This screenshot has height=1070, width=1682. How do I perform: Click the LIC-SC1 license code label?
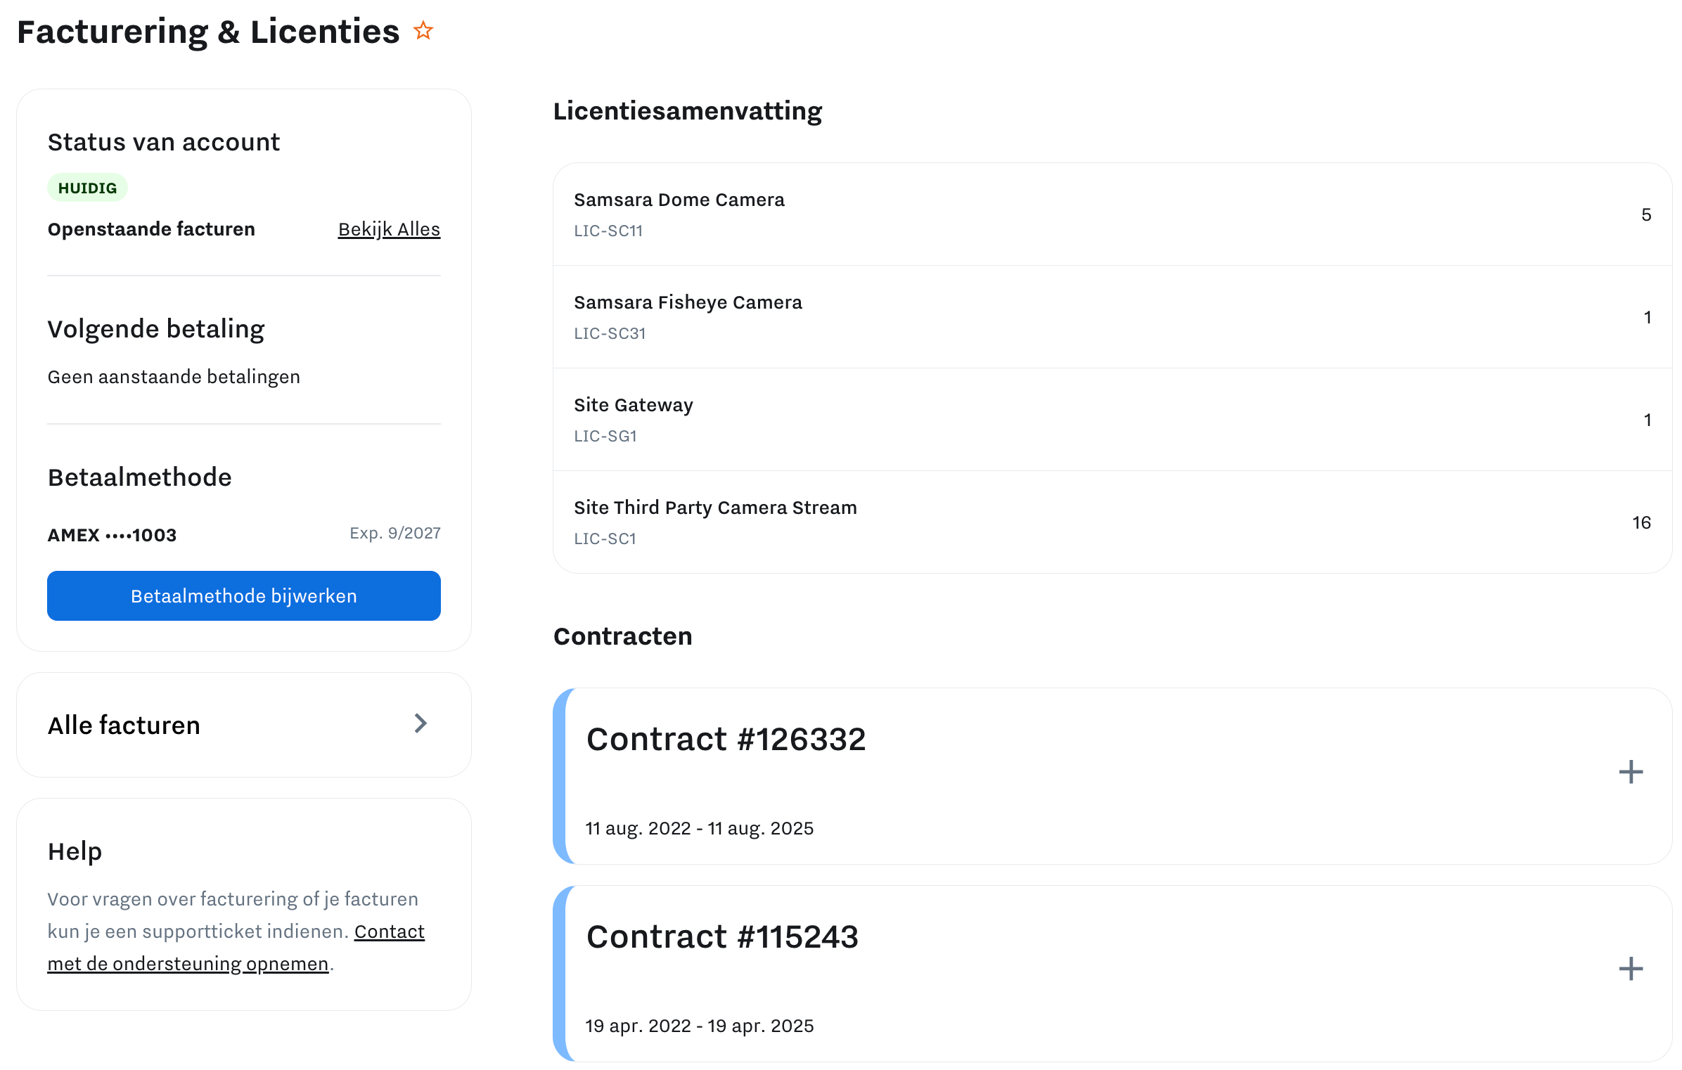tap(605, 539)
